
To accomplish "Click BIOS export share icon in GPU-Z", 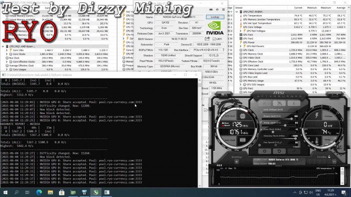I will (207, 39).
